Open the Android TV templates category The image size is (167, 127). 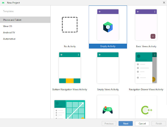click(25, 32)
